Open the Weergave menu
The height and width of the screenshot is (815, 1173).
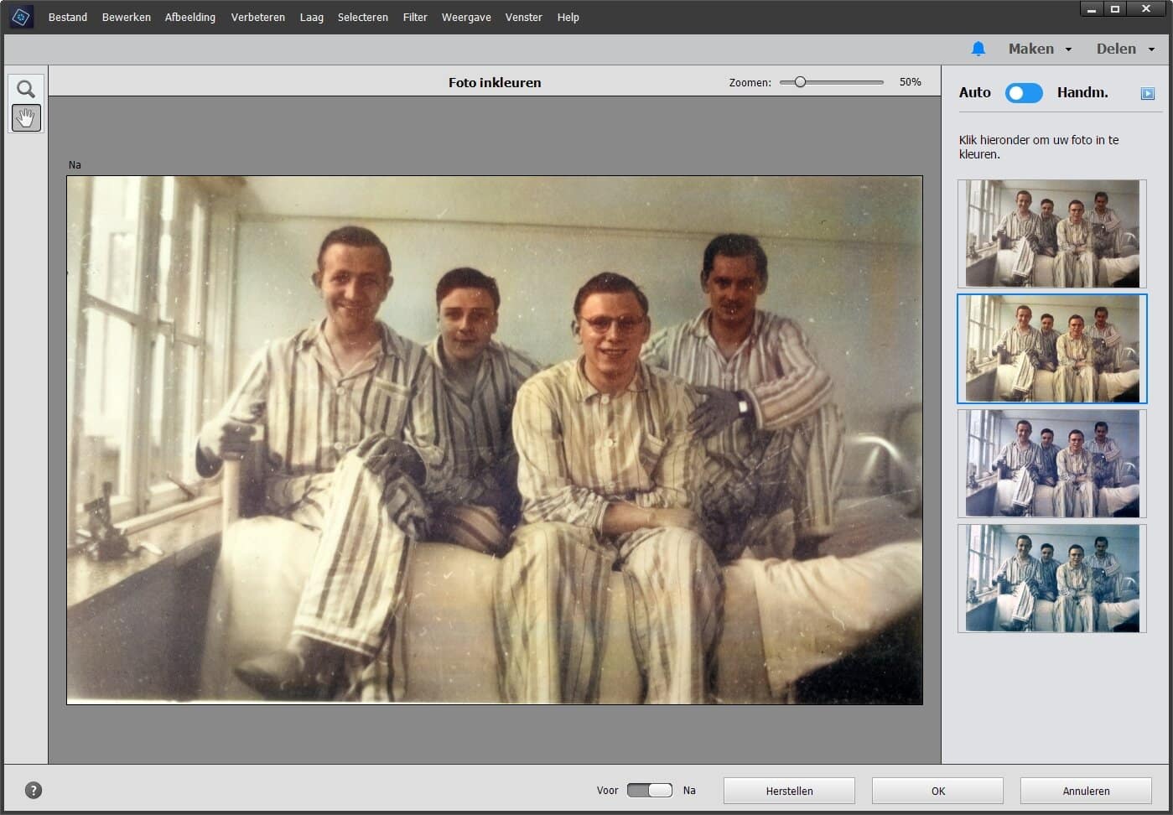coord(466,17)
